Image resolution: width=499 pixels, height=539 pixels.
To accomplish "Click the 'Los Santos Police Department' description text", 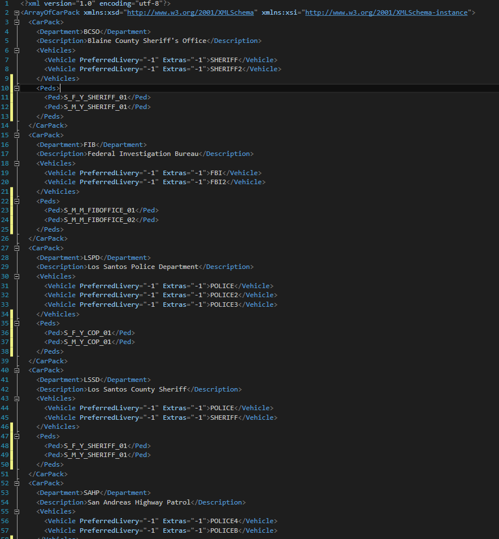I will [143, 267].
